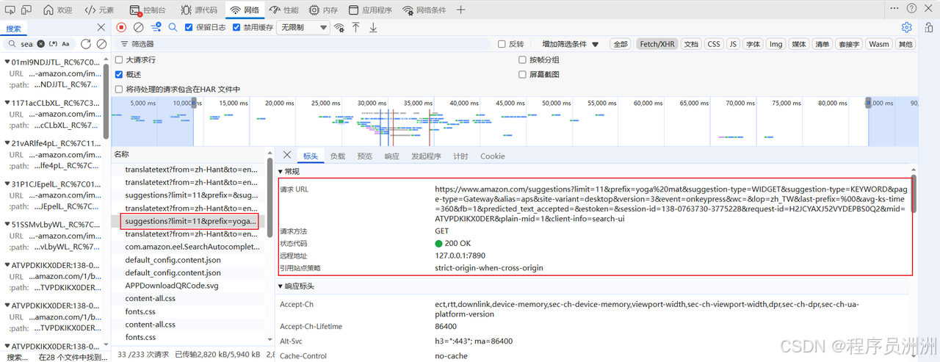940x362 pixels.
Task: Open network search with the magnifier icon
Action: 173,27
